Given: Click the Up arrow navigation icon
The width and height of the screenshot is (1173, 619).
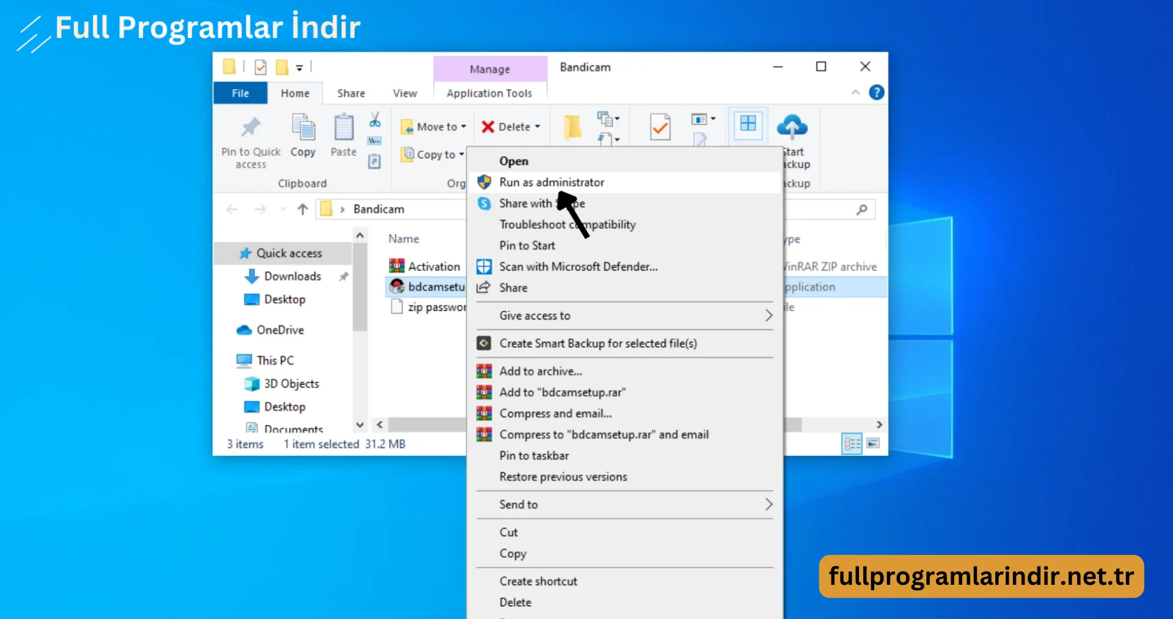Looking at the screenshot, I should point(302,209).
